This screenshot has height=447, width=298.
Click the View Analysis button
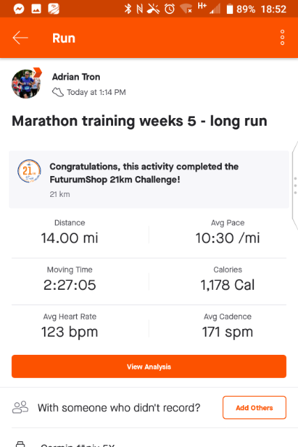[x=149, y=366]
